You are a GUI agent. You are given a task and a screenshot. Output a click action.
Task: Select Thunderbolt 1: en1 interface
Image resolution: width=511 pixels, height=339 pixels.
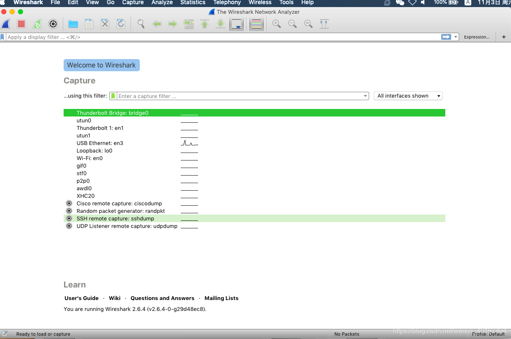(254, 128)
